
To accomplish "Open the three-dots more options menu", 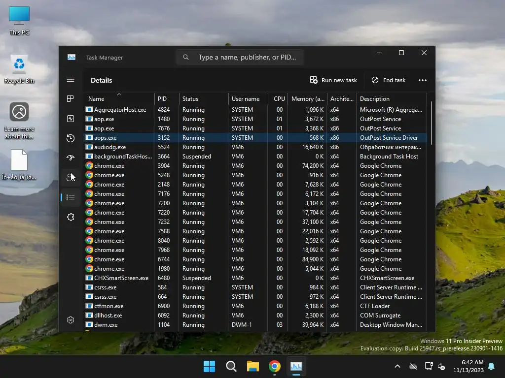I will click(423, 80).
